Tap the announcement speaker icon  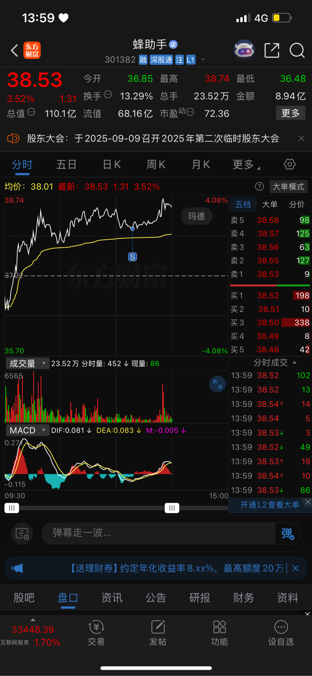tap(13, 139)
